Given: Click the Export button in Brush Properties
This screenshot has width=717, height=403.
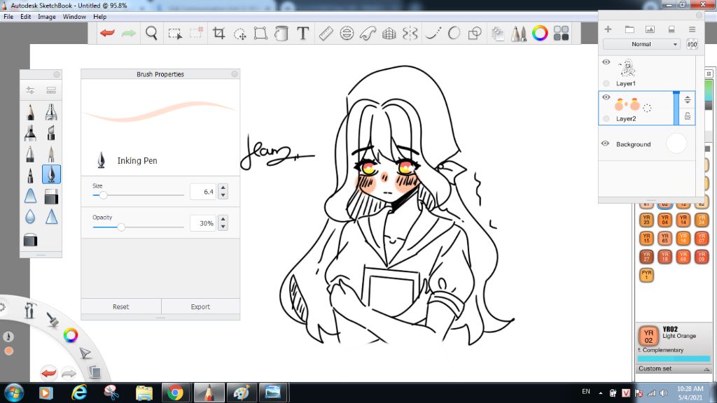Looking at the screenshot, I should pos(200,306).
